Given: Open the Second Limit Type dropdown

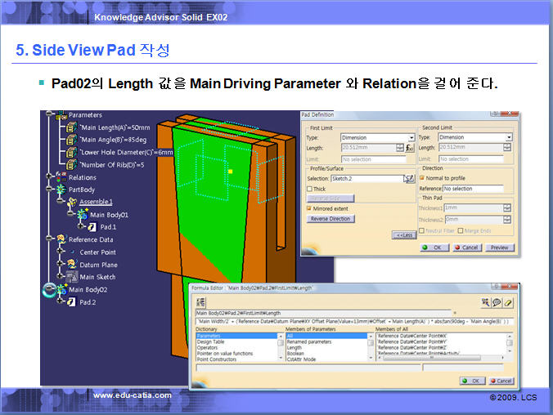Looking at the screenshot, I should [x=510, y=137].
